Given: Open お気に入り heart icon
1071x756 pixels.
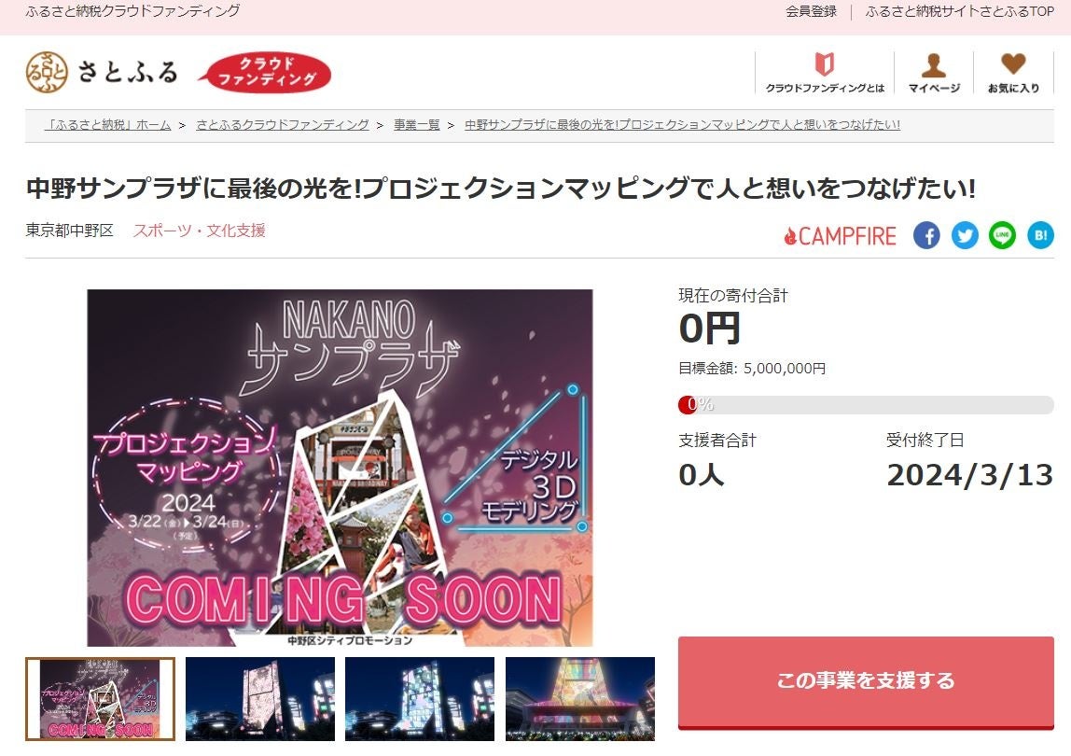Looking at the screenshot, I should tap(1013, 64).
